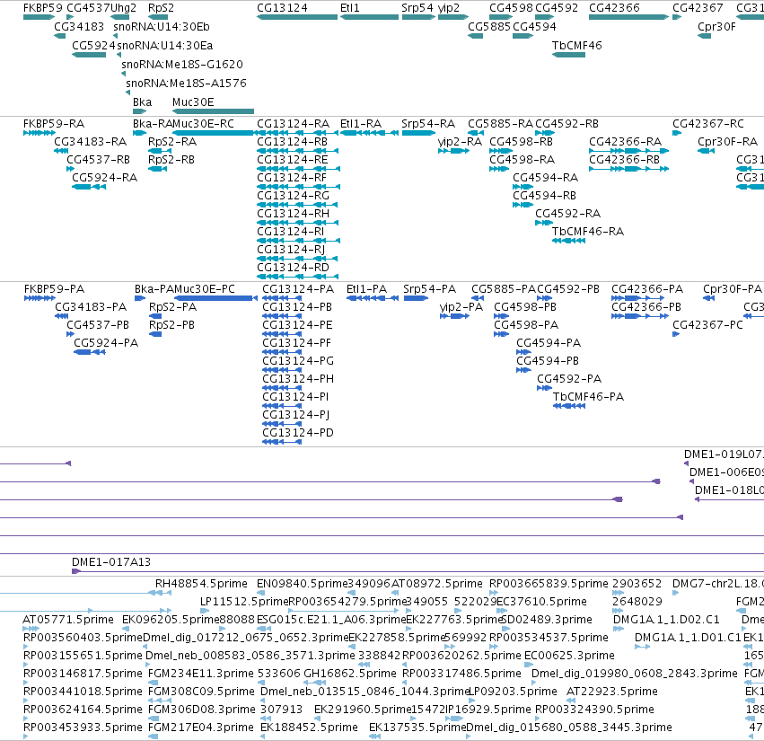Screen dimensions: 764x741
Task: Select transcript CG13124-RH label
Action: tap(294, 214)
